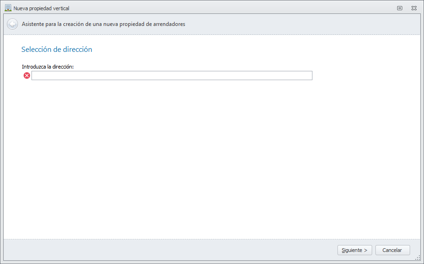424x264 pixels.
Task: Click the red error icon beside address field
Action: [27, 75]
